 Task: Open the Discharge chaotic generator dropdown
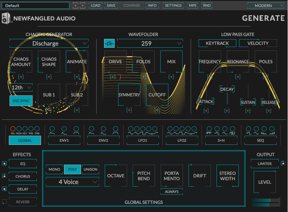point(48,43)
